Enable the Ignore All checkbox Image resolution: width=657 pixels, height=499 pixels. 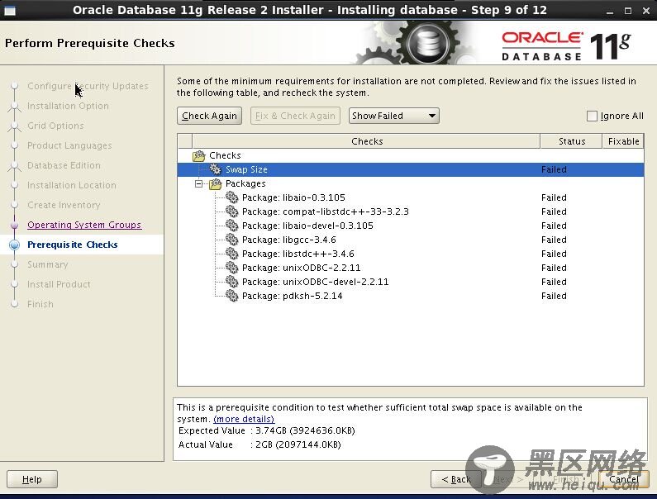coord(592,116)
